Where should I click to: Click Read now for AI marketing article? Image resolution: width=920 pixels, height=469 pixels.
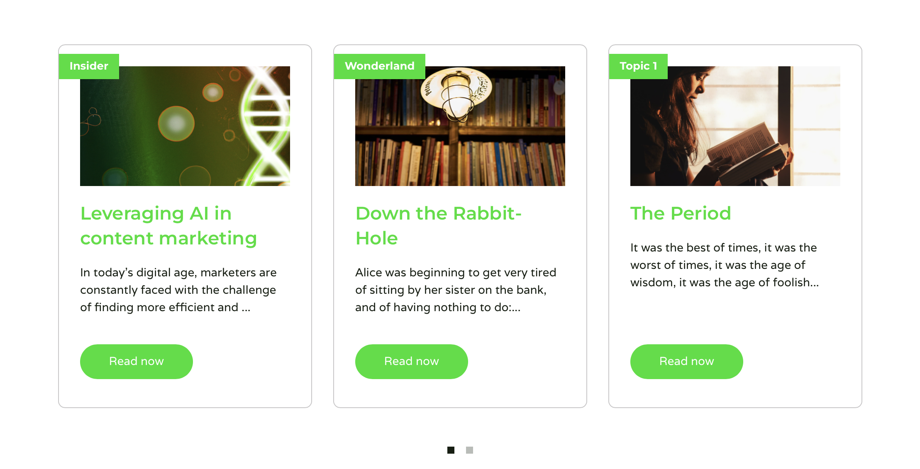coord(137,361)
